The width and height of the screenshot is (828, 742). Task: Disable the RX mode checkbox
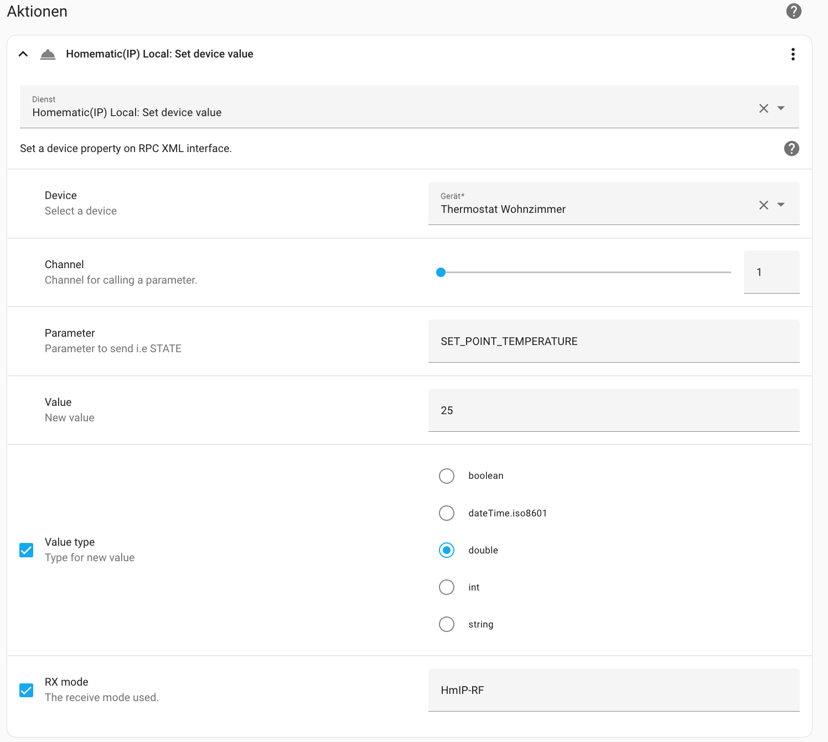pos(27,690)
